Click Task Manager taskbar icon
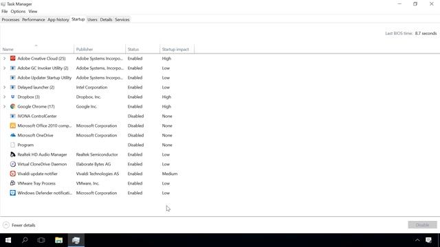The height and width of the screenshot is (247, 440). click(76, 240)
